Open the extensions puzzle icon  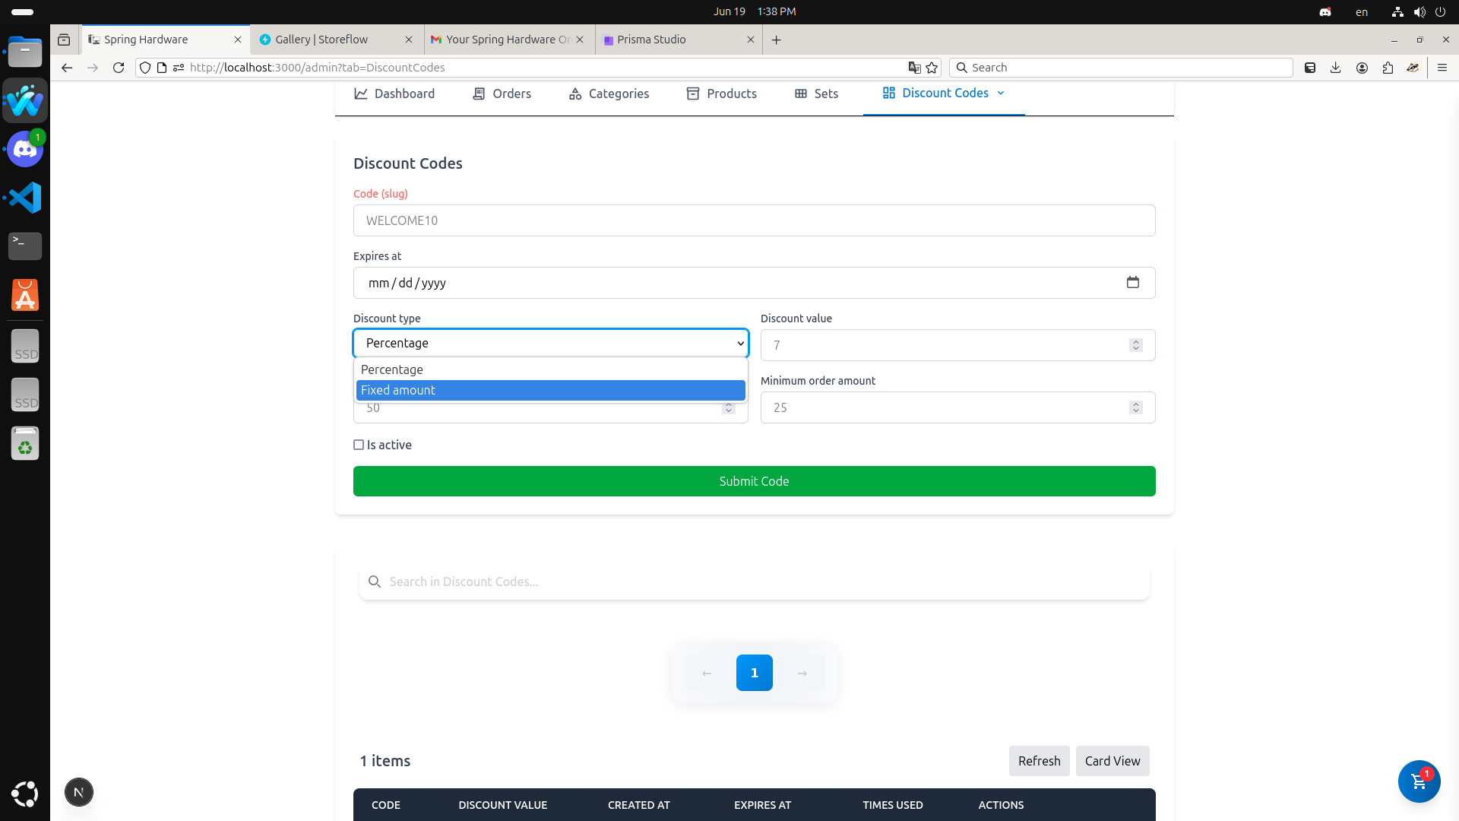click(x=1388, y=68)
